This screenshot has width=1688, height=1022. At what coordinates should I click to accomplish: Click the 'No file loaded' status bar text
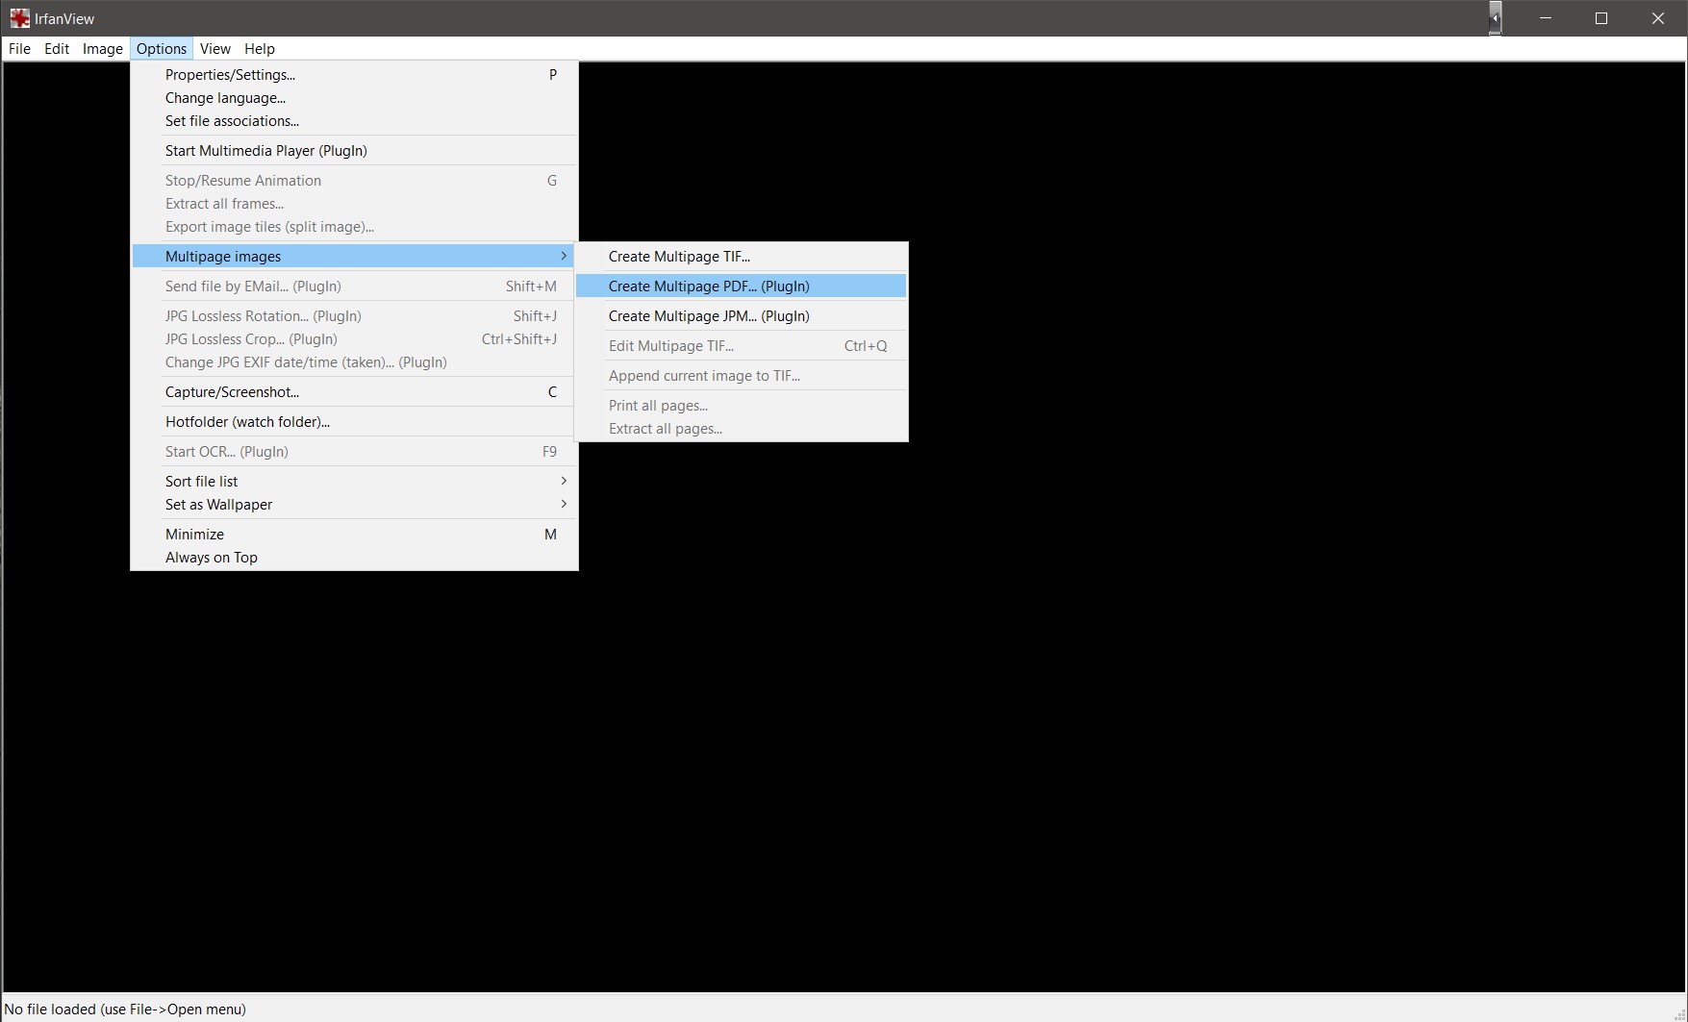[125, 1010]
